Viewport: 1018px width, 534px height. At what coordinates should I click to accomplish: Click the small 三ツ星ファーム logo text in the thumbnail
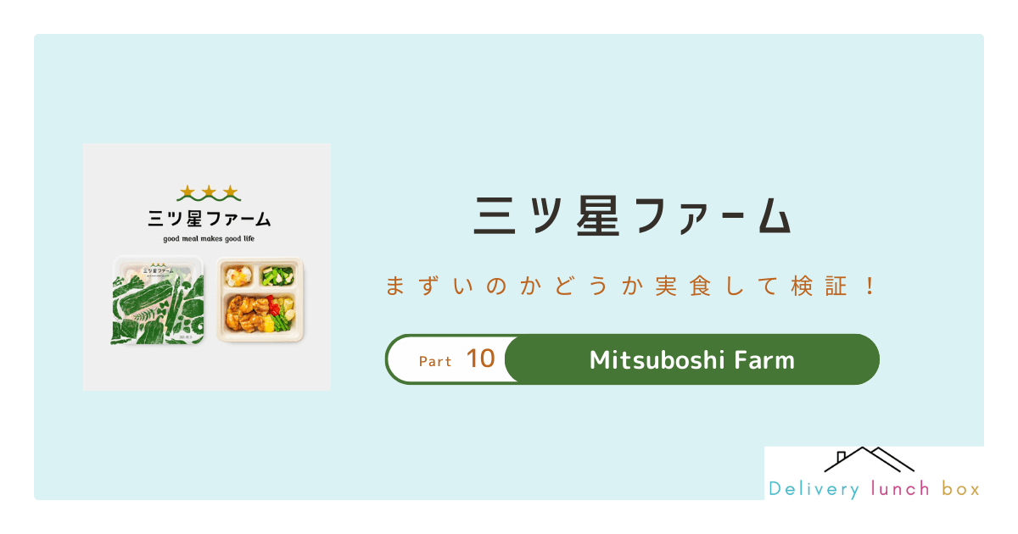209,219
